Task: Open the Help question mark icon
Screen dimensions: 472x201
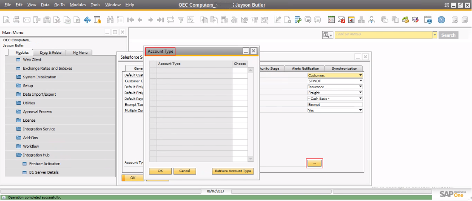Action: pos(441,20)
